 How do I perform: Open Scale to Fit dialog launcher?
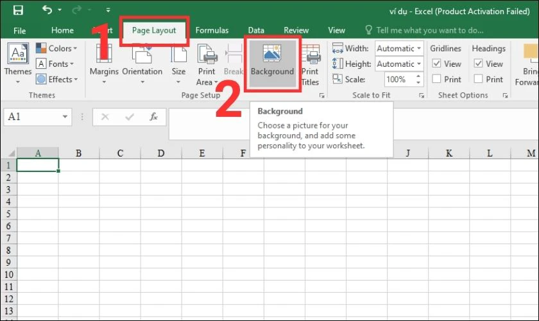coord(422,95)
